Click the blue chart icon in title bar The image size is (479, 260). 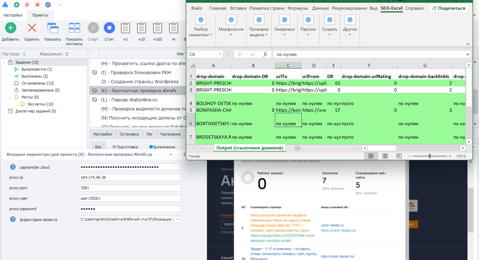pos(48,5)
